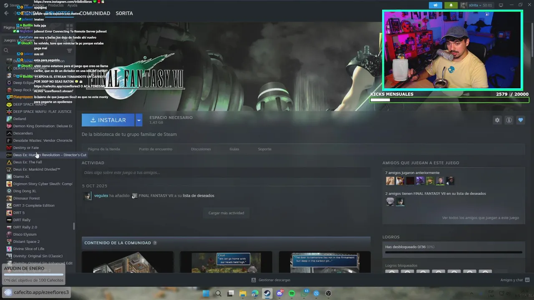Screen dimensions: 534x300
Task: Open OBS Studio from the taskbar
Action: pos(328,293)
